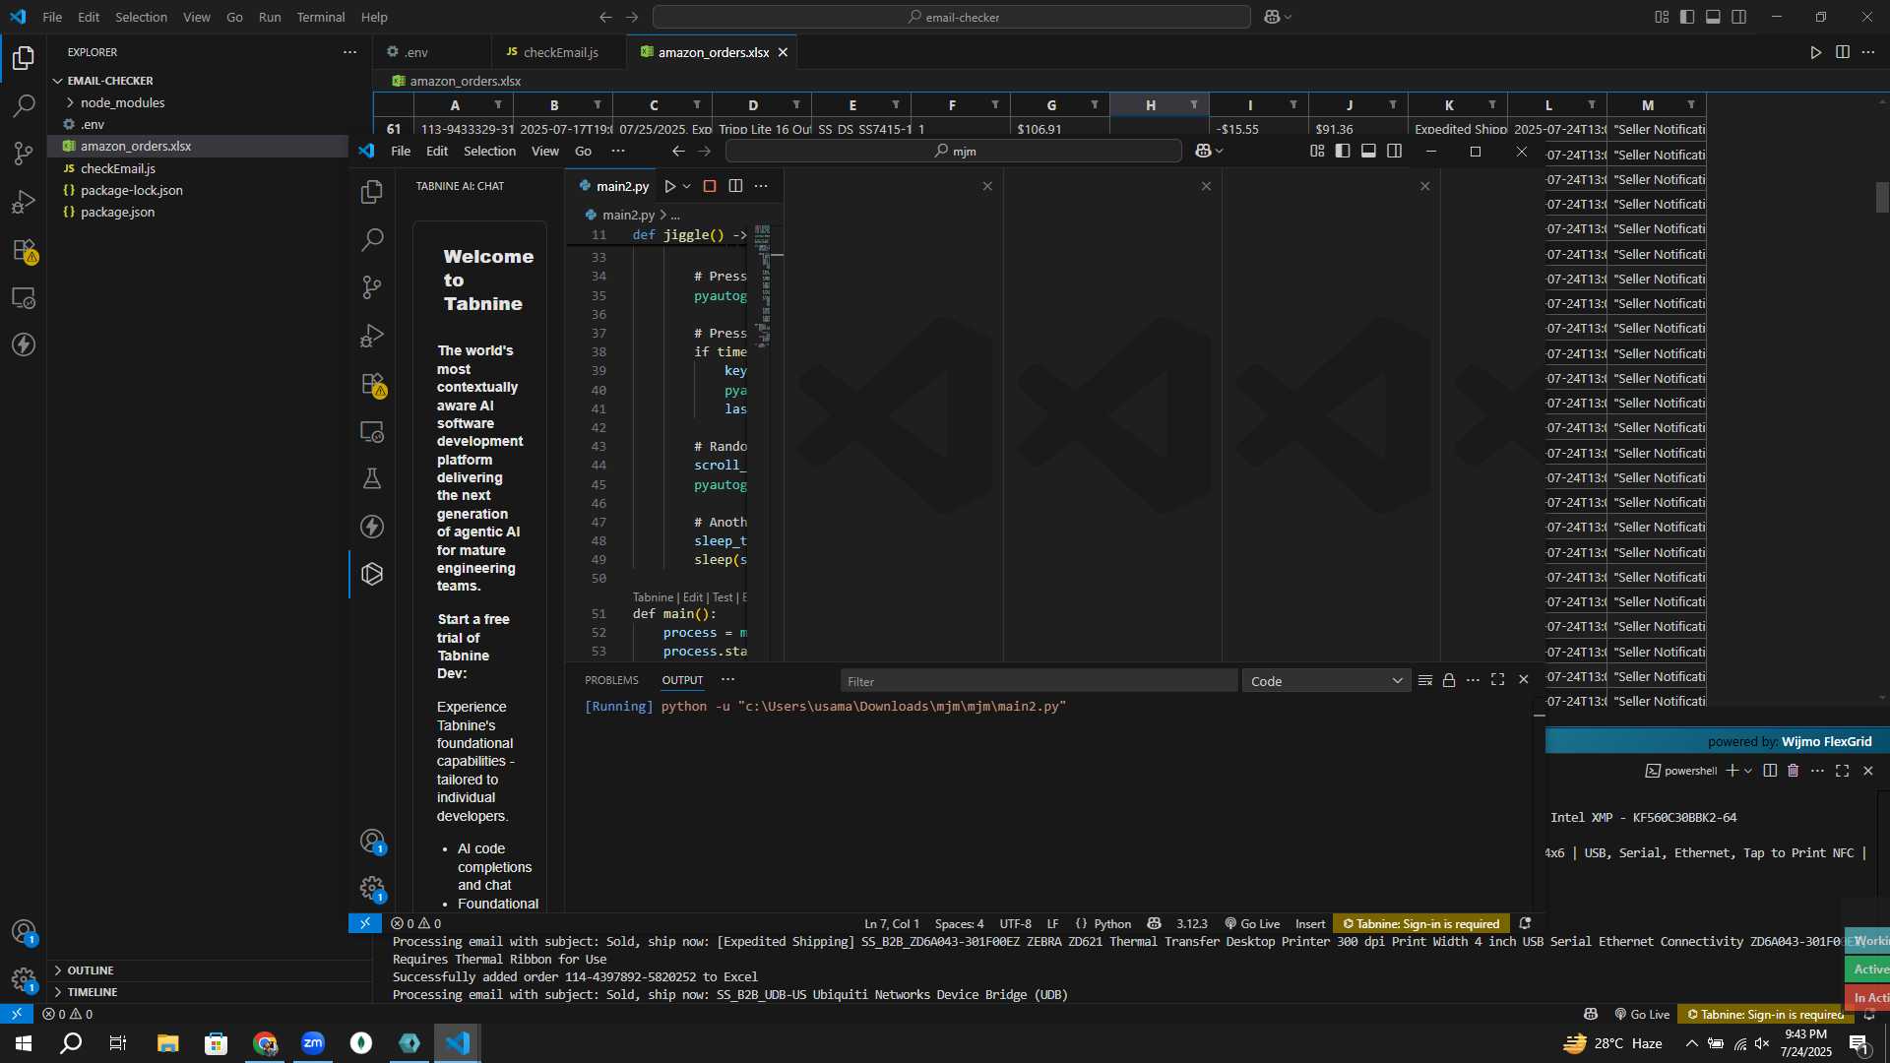Run main2.py with play button

(x=670, y=186)
